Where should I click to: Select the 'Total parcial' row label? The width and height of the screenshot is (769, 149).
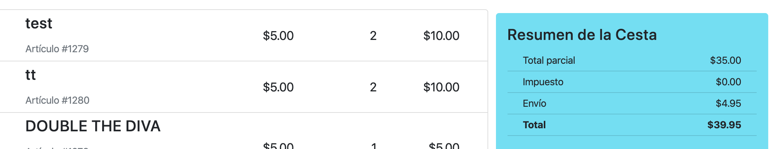click(x=549, y=60)
